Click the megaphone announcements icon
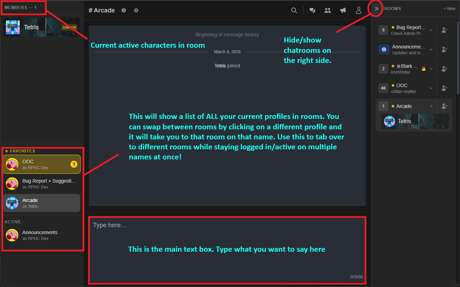 [x=343, y=10]
